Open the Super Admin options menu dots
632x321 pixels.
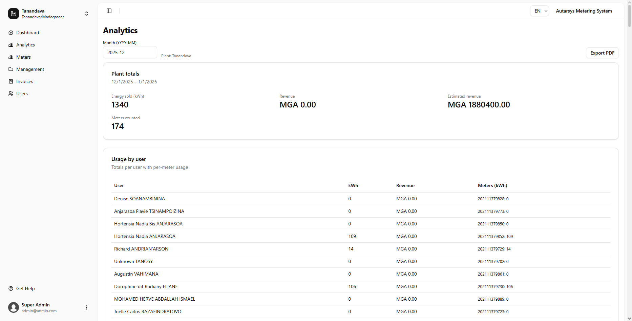[x=86, y=307]
